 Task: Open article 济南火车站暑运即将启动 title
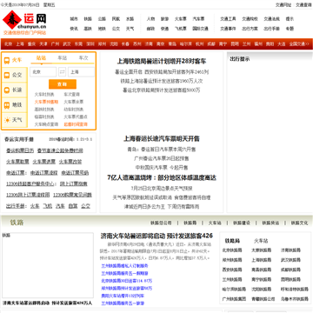pyautogui.click(x=156, y=236)
